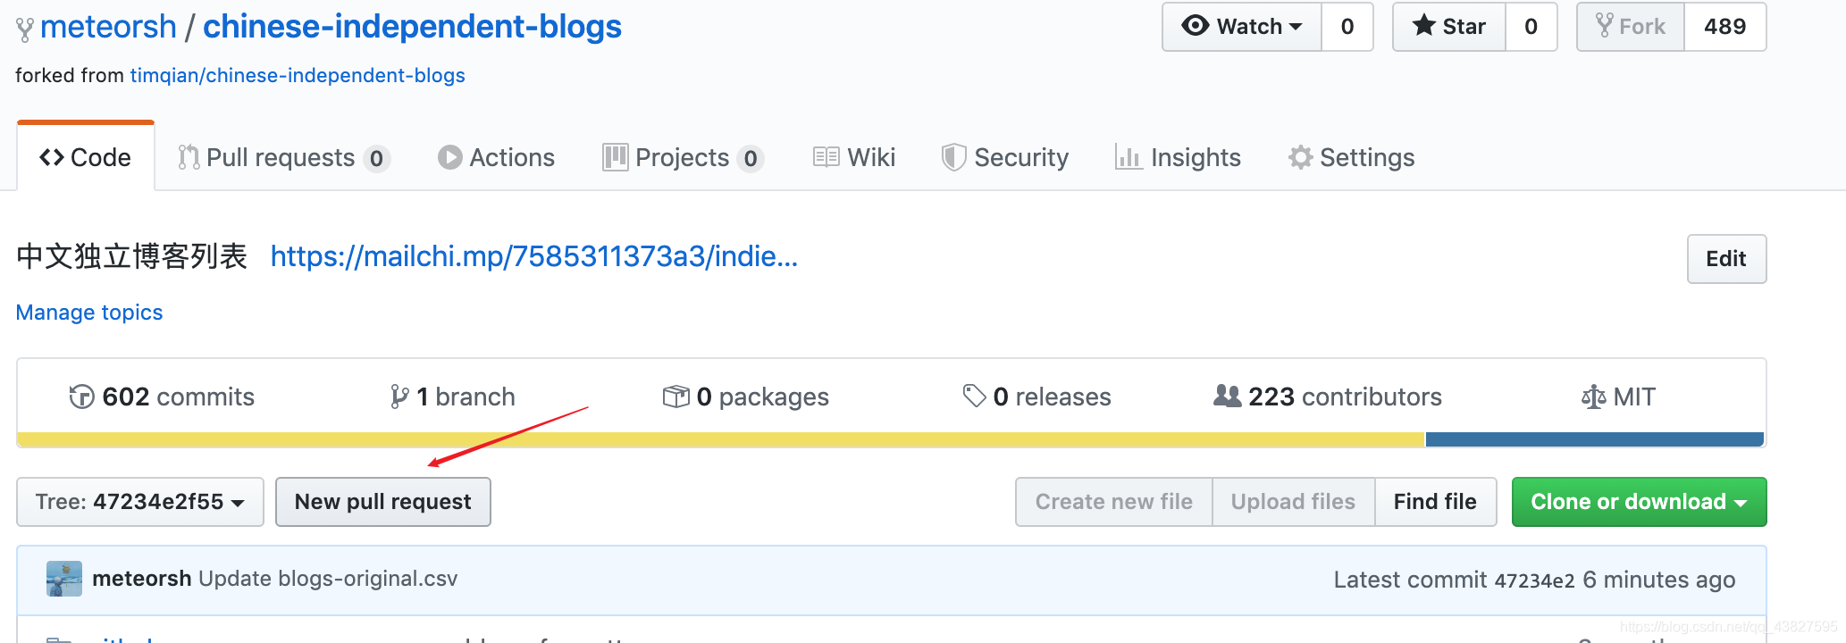Viewport: 1846px width, 643px height.
Task: Go to the Security tab
Action: (x=1005, y=157)
